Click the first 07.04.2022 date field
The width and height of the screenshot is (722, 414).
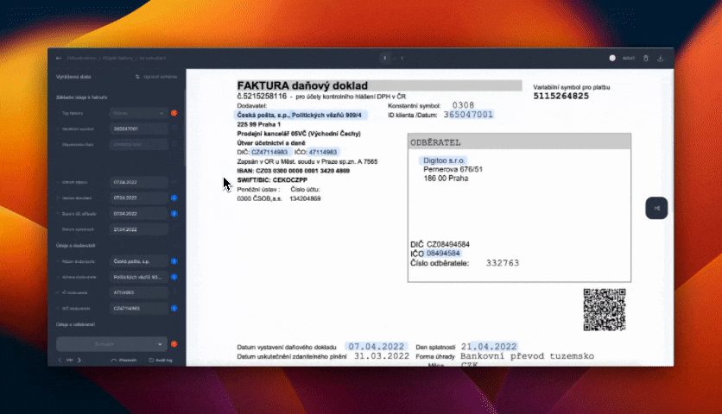[138, 182]
